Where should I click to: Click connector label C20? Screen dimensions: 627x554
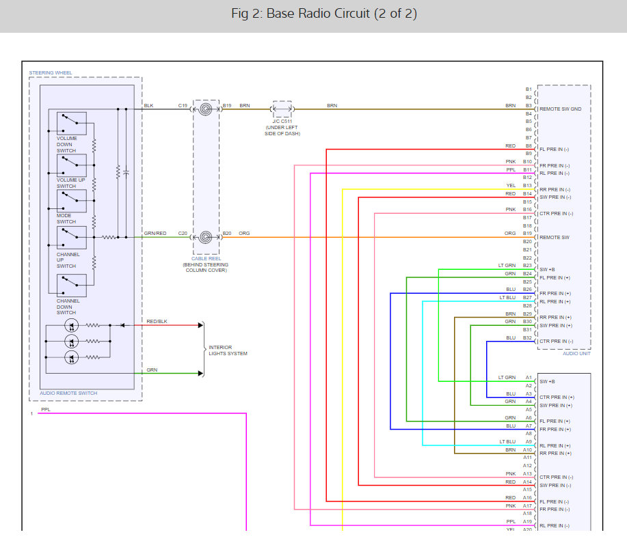click(x=183, y=233)
